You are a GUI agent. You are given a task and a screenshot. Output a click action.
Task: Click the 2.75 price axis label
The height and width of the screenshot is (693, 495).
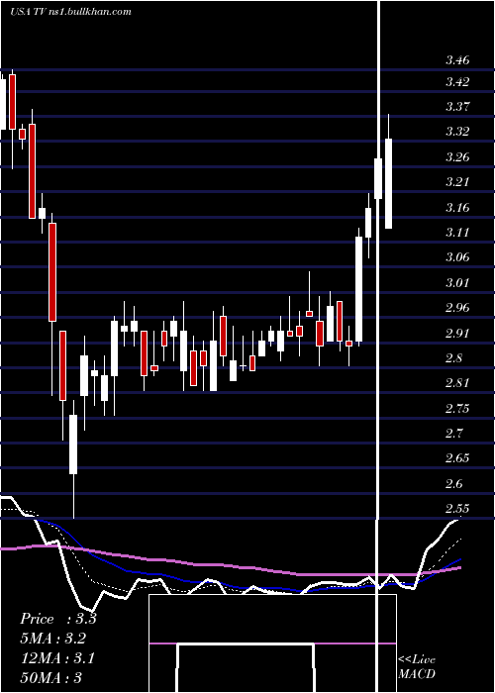(x=457, y=408)
